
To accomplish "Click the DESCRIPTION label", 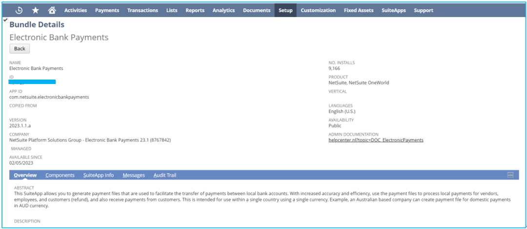I will [x=27, y=221].
